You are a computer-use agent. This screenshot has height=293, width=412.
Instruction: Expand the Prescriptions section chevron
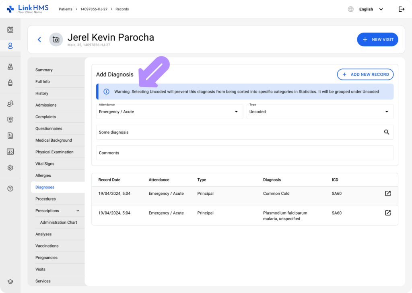pyautogui.click(x=78, y=210)
